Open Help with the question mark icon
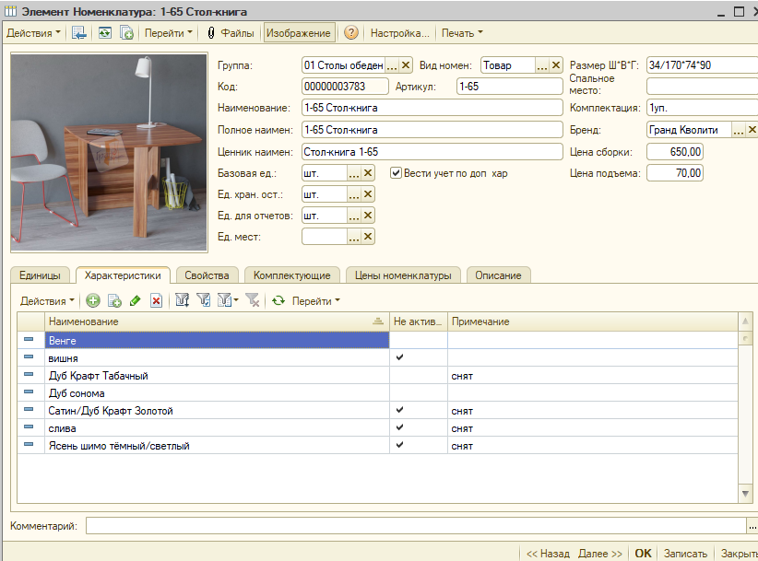This screenshot has height=561, width=758. 351,33
